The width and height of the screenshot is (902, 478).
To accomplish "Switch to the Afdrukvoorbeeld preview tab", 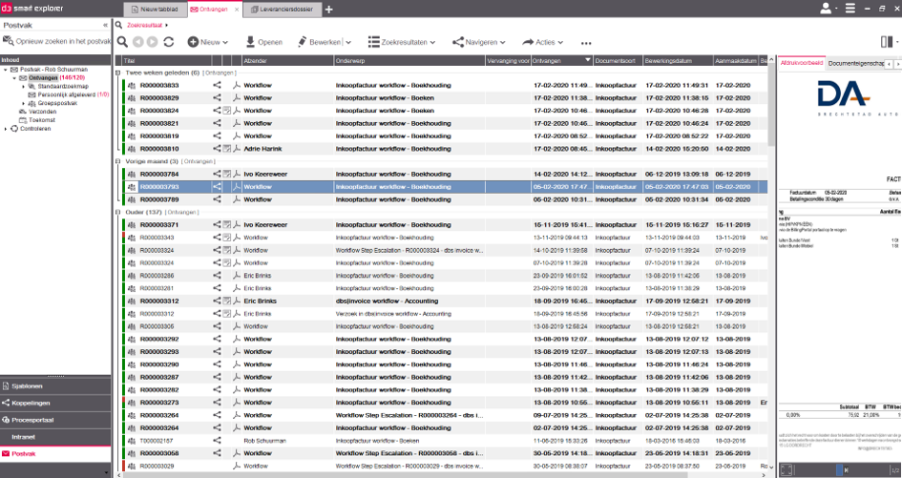I will (x=802, y=63).
